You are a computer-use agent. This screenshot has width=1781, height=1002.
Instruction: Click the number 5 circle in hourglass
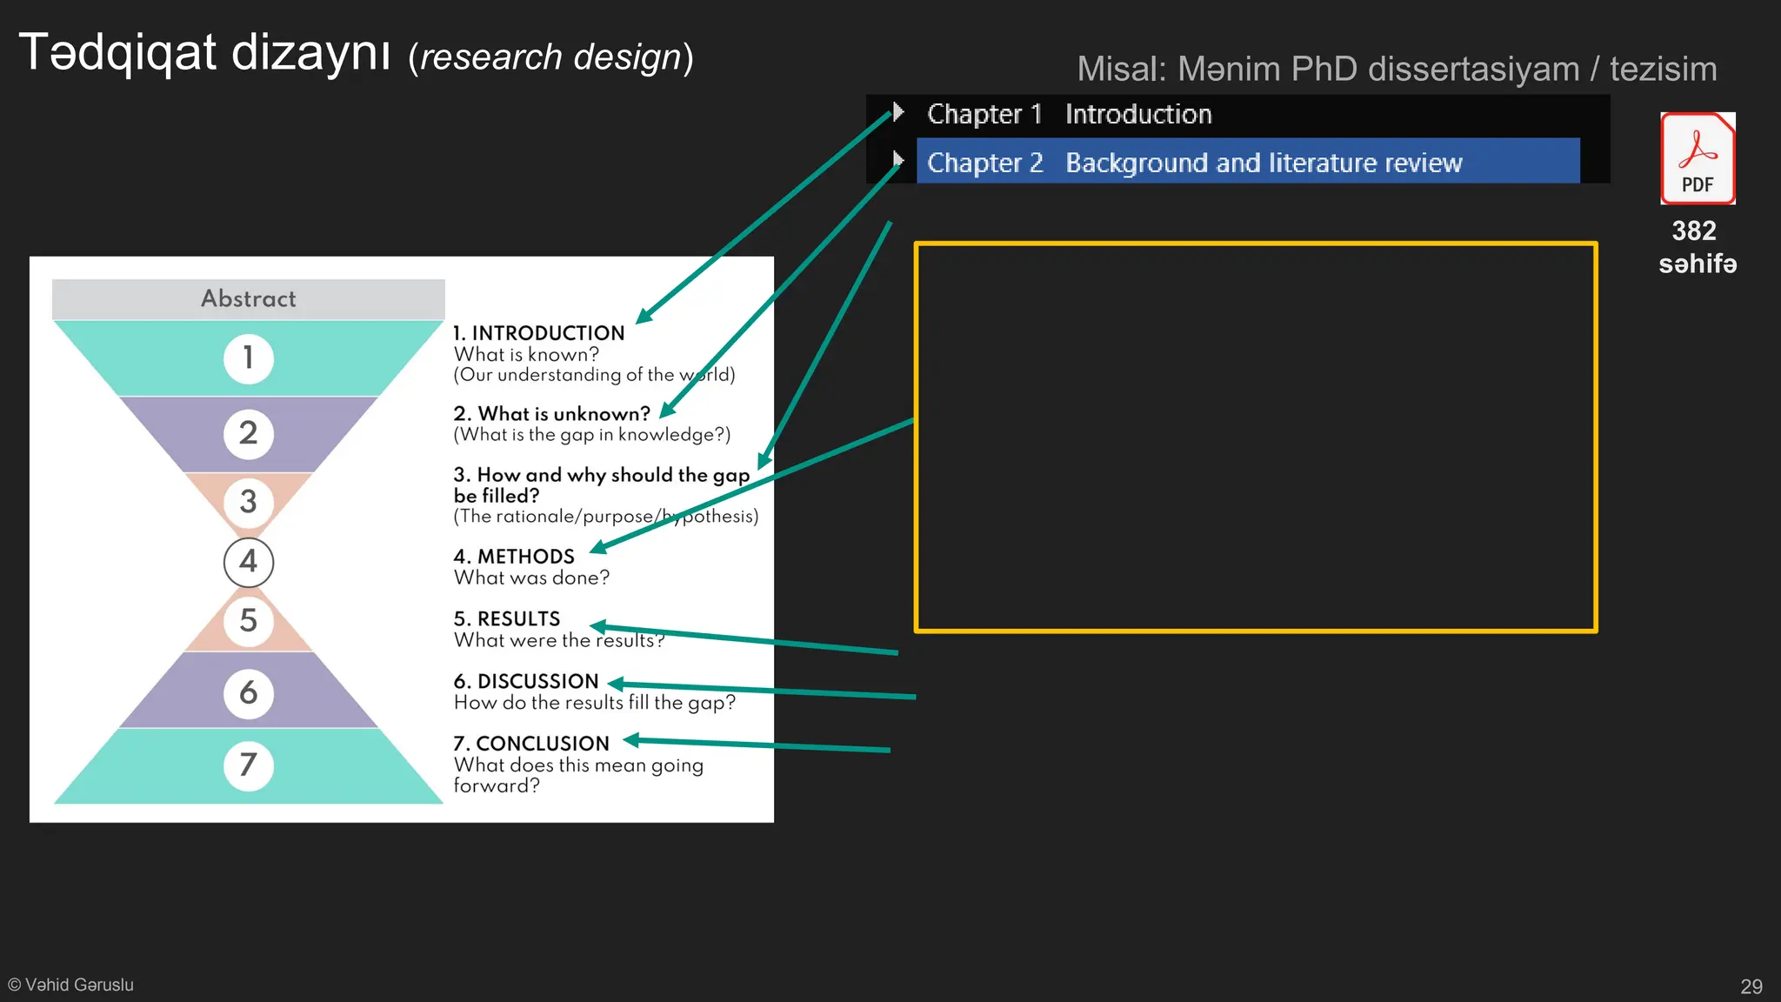point(249,621)
